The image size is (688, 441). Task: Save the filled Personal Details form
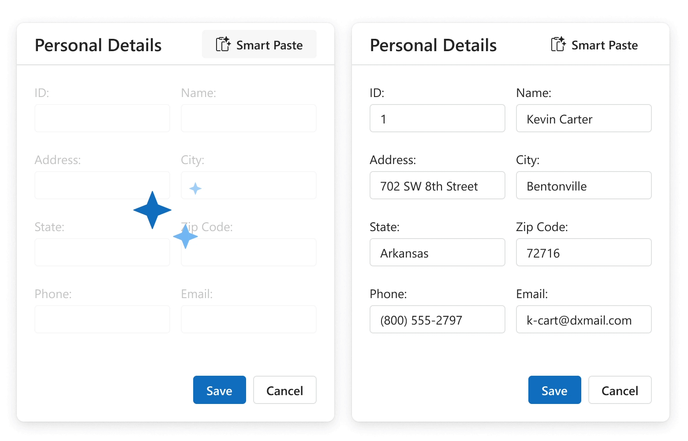point(554,390)
